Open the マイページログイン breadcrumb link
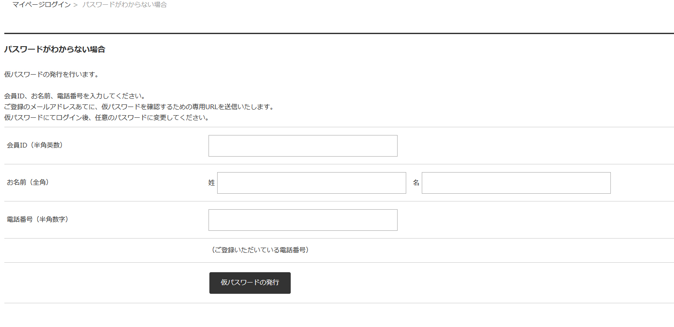 [42, 5]
